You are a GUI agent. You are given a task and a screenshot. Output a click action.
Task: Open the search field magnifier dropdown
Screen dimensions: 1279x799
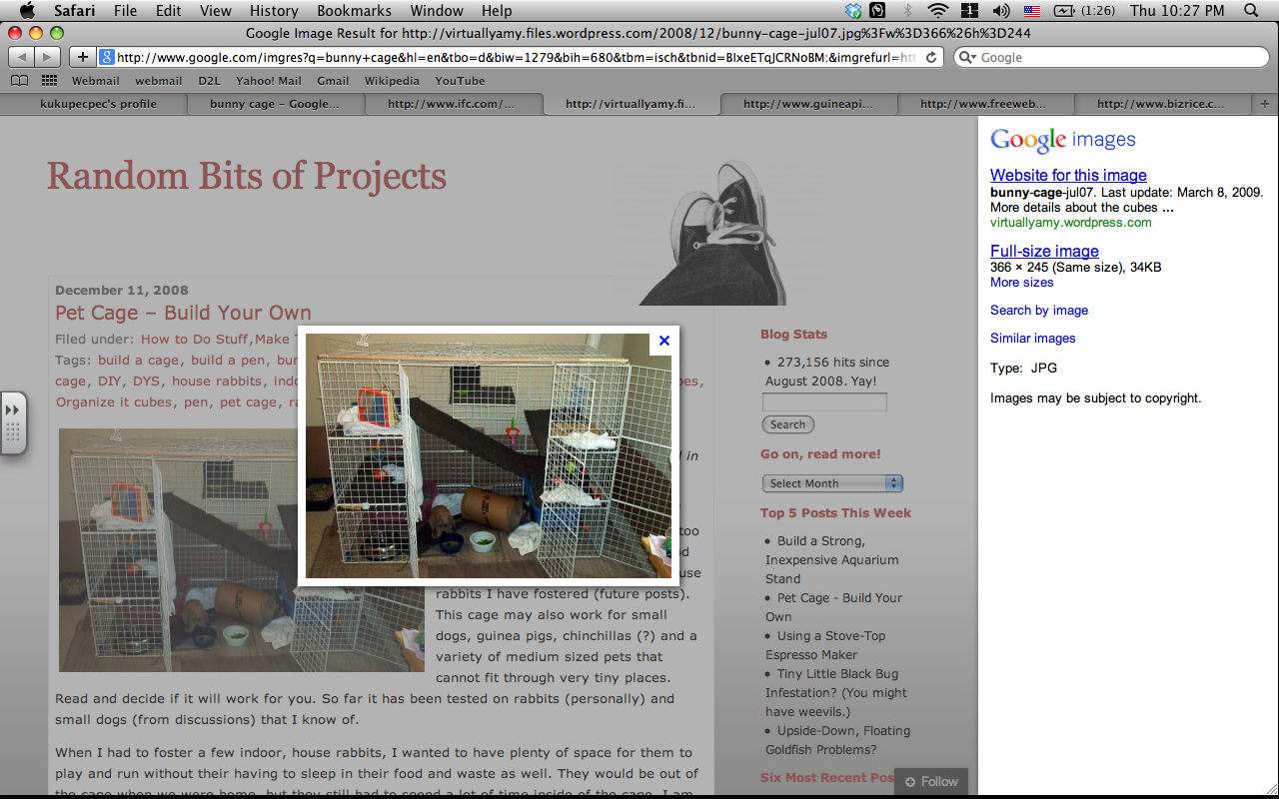[x=968, y=58]
